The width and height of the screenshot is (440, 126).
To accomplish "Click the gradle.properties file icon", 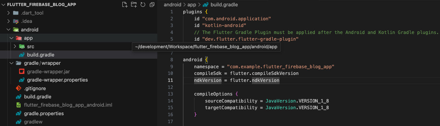I will coord(18,113).
